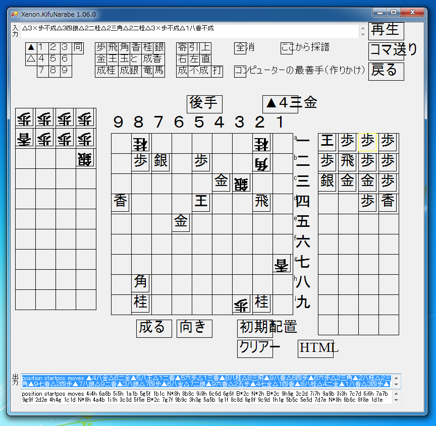The height and width of the screenshot is (426, 436).
Task: Select the 金 piece on square 6五
Action: click(x=181, y=222)
